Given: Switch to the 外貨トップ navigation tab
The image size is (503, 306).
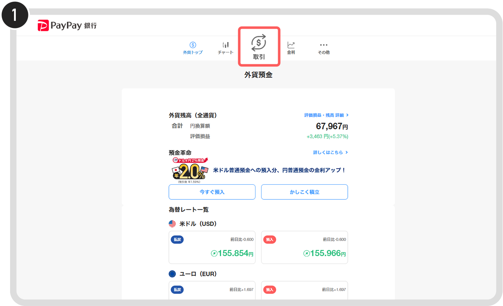Looking at the screenshot, I should tap(193, 48).
